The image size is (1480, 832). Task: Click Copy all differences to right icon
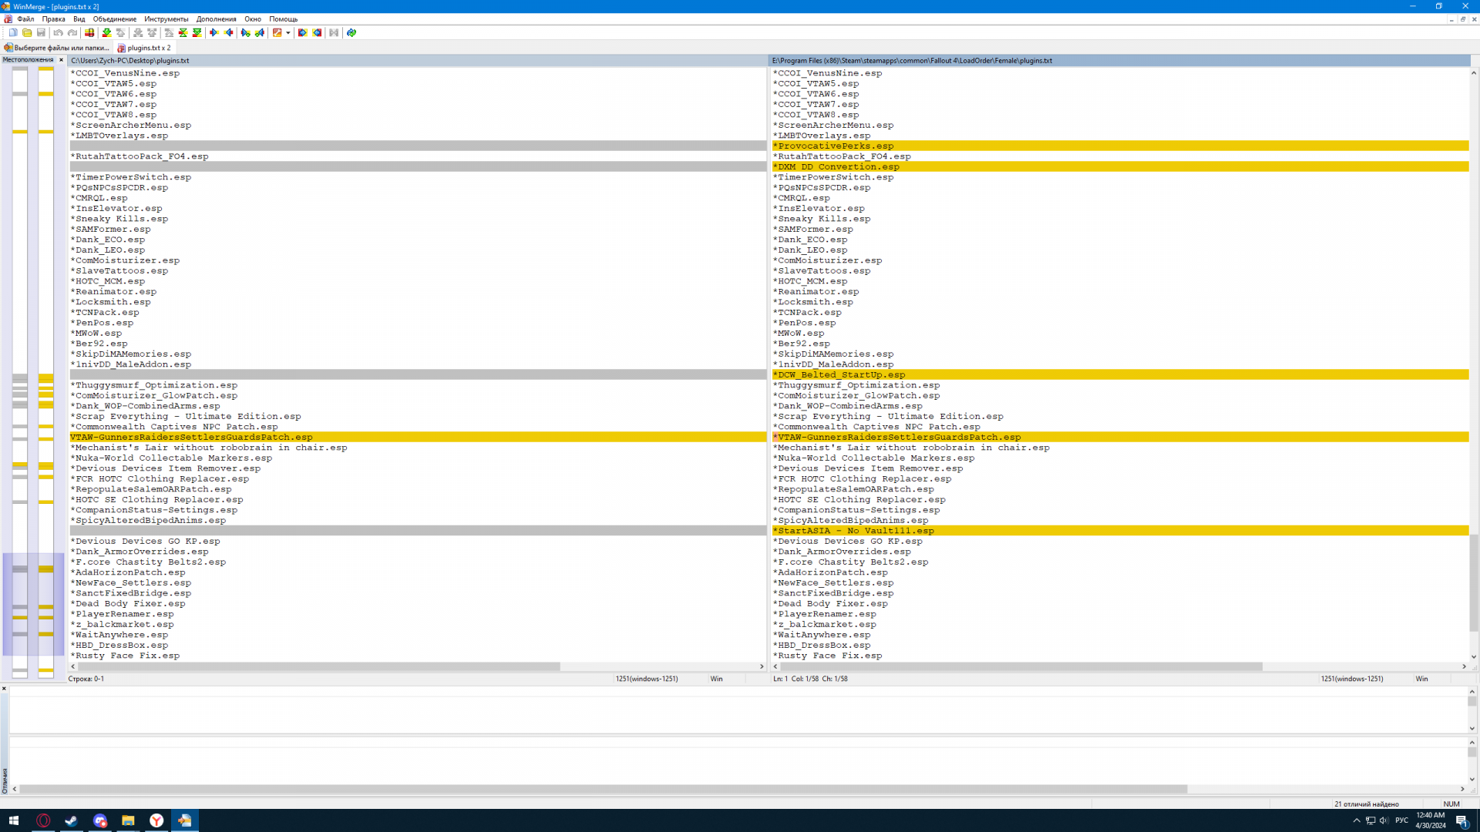pyautogui.click(x=302, y=32)
